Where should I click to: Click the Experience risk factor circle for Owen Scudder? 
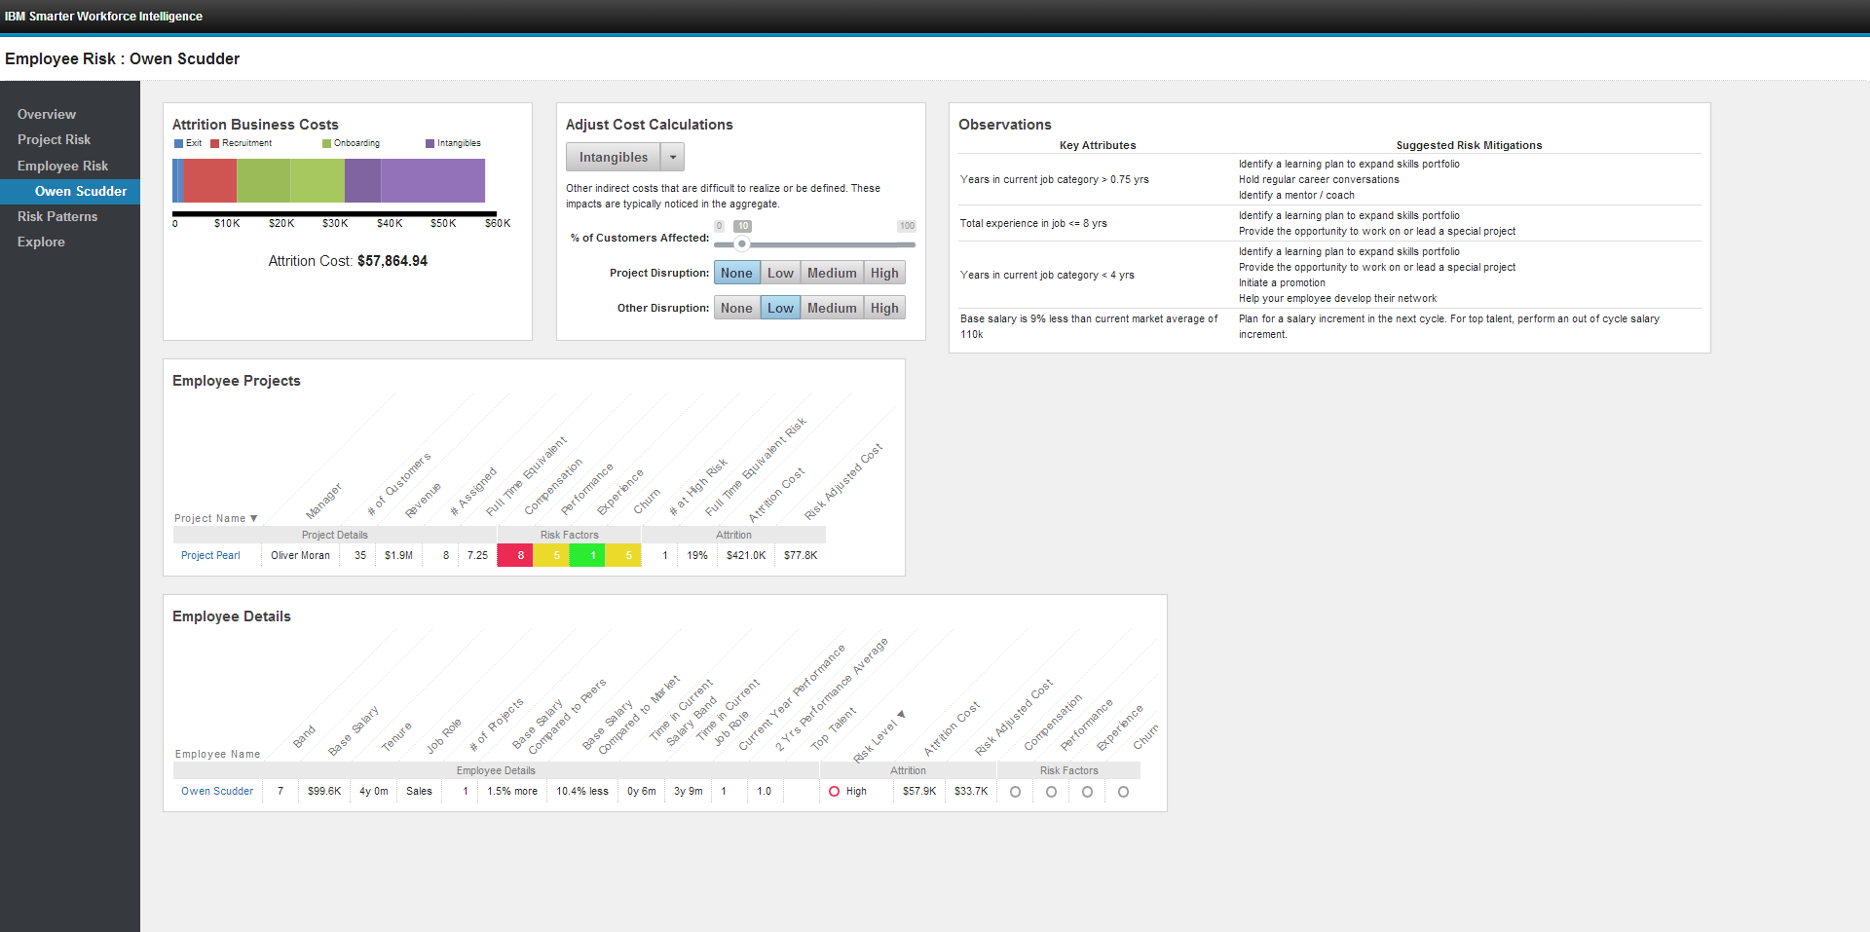tap(1087, 792)
